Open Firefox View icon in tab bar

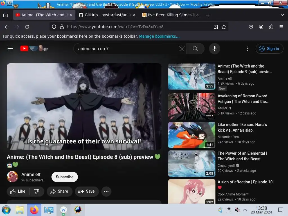click(x=6, y=15)
